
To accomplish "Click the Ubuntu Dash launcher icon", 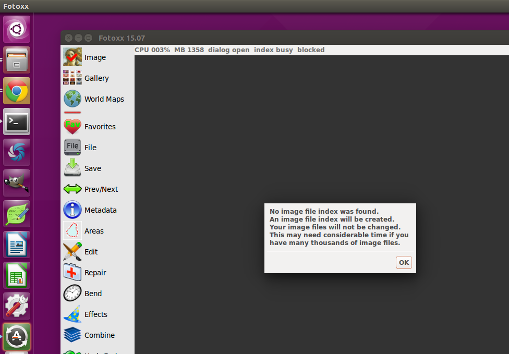I will (17, 29).
